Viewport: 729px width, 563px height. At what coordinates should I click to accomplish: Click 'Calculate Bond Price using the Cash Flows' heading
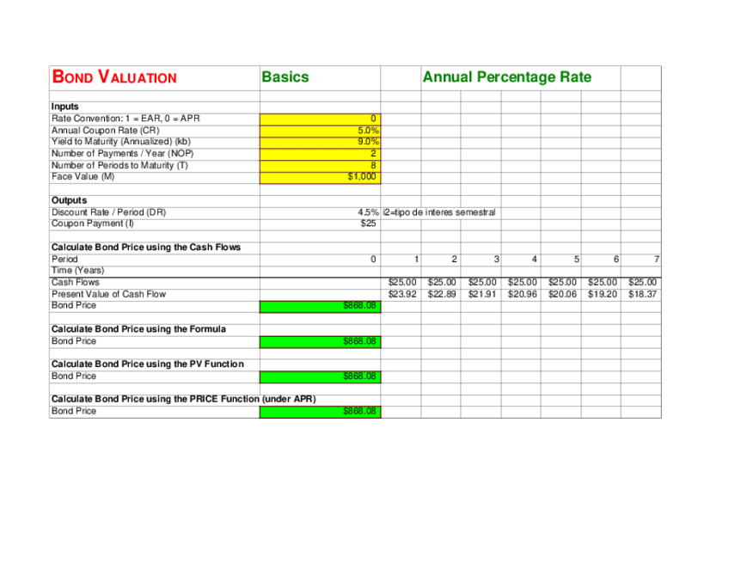[x=146, y=248]
